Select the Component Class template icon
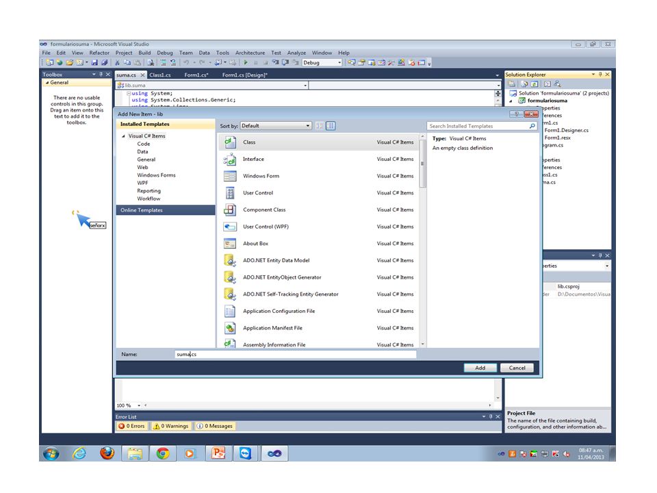The height and width of the screenshot is (493, 657). pos(230,210)
